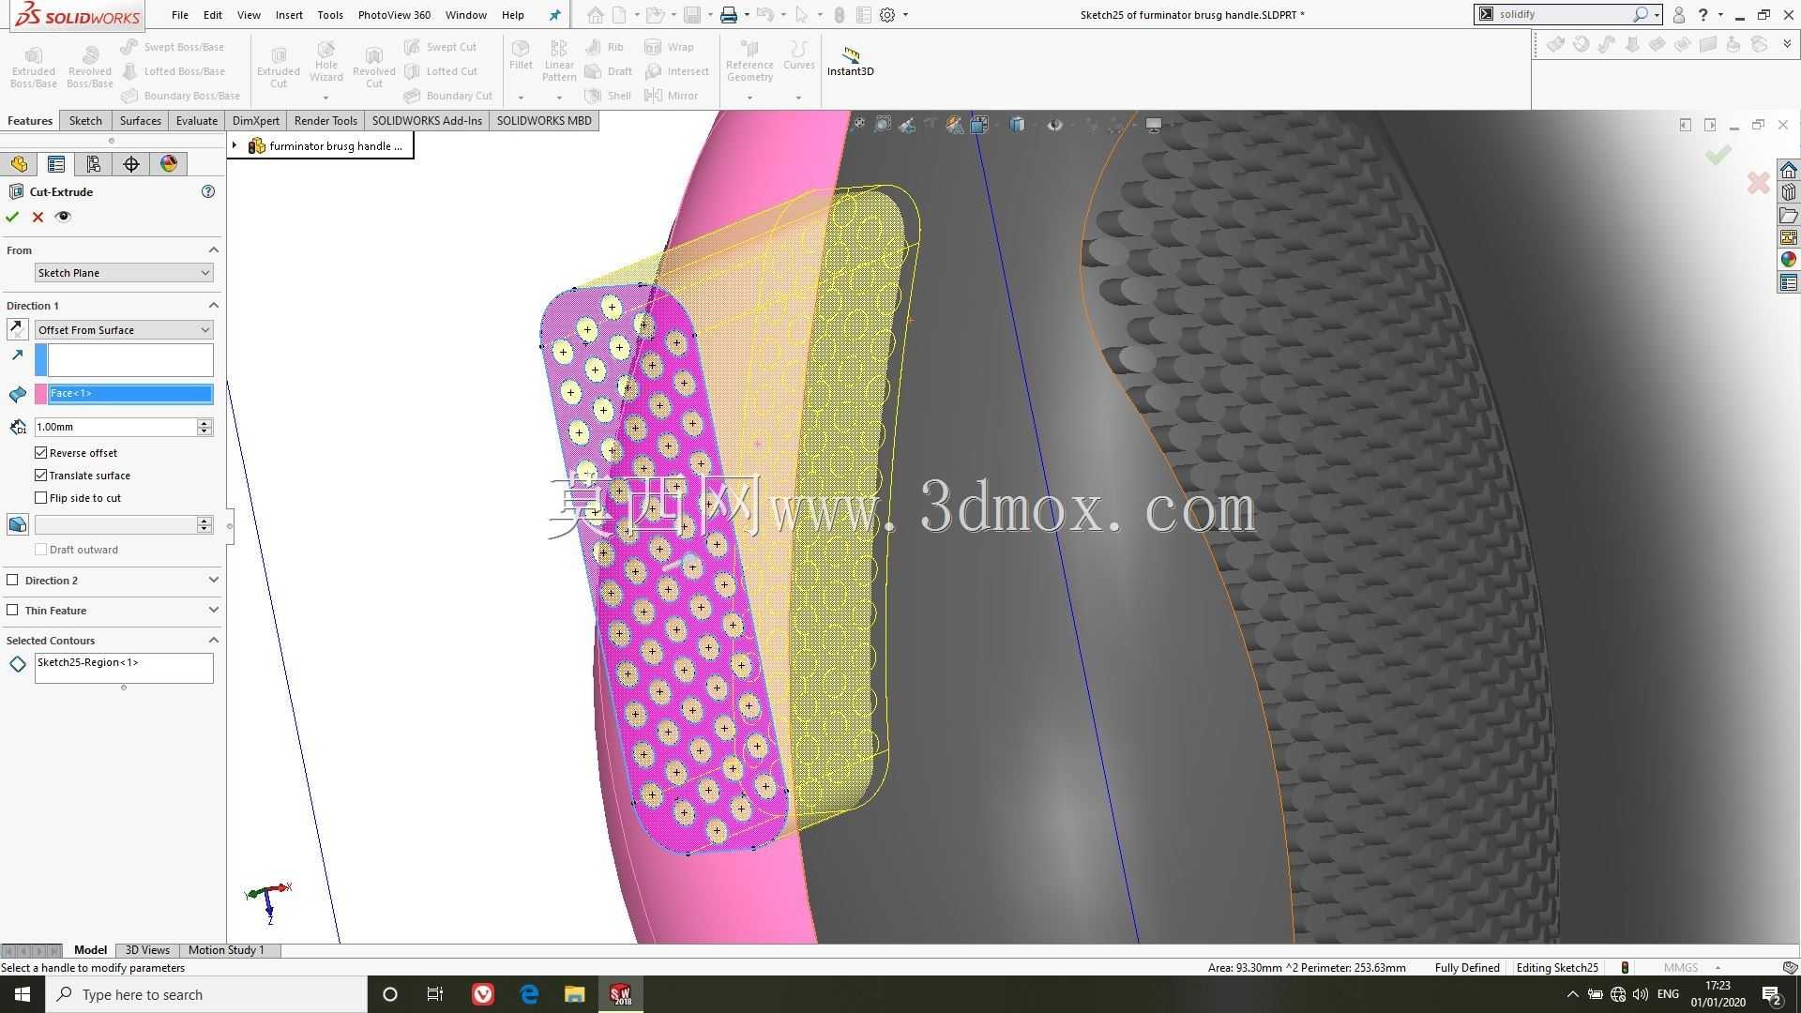Open the SOLIDWORKS Resources home icon
The width and height of the screenshot is (1801, 1013).
pos(1789,170)
